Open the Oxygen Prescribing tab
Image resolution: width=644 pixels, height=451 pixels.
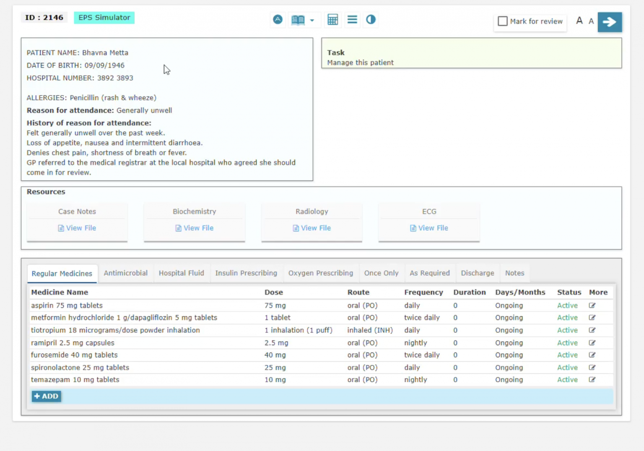click(320, 273)
